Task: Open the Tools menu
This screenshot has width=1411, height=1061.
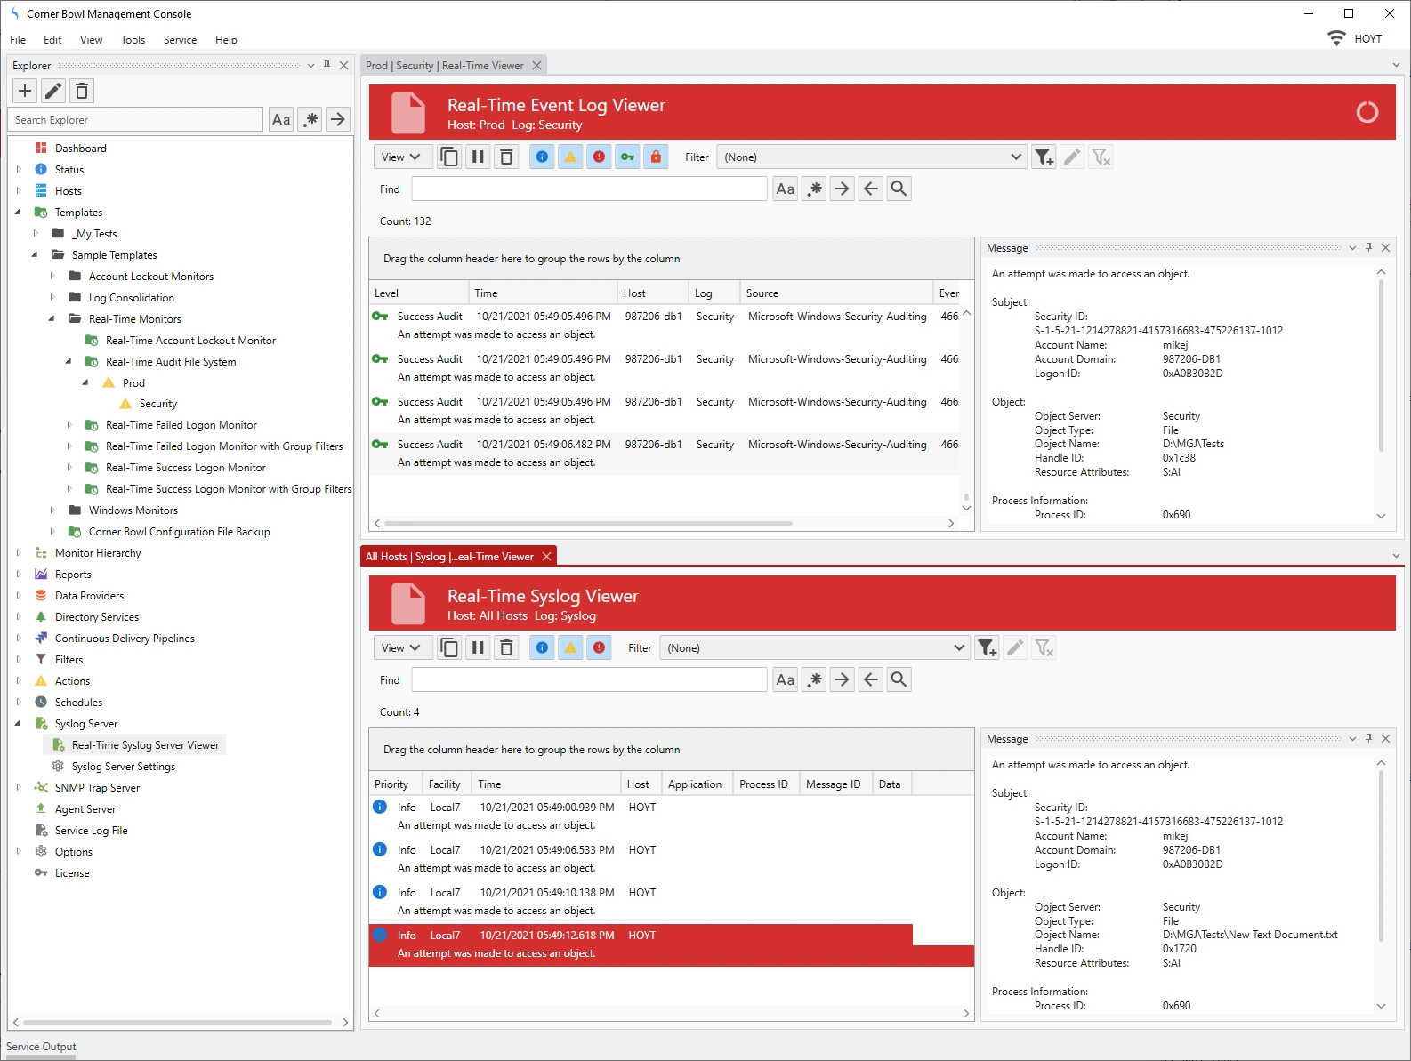Action: coord(133,40)
